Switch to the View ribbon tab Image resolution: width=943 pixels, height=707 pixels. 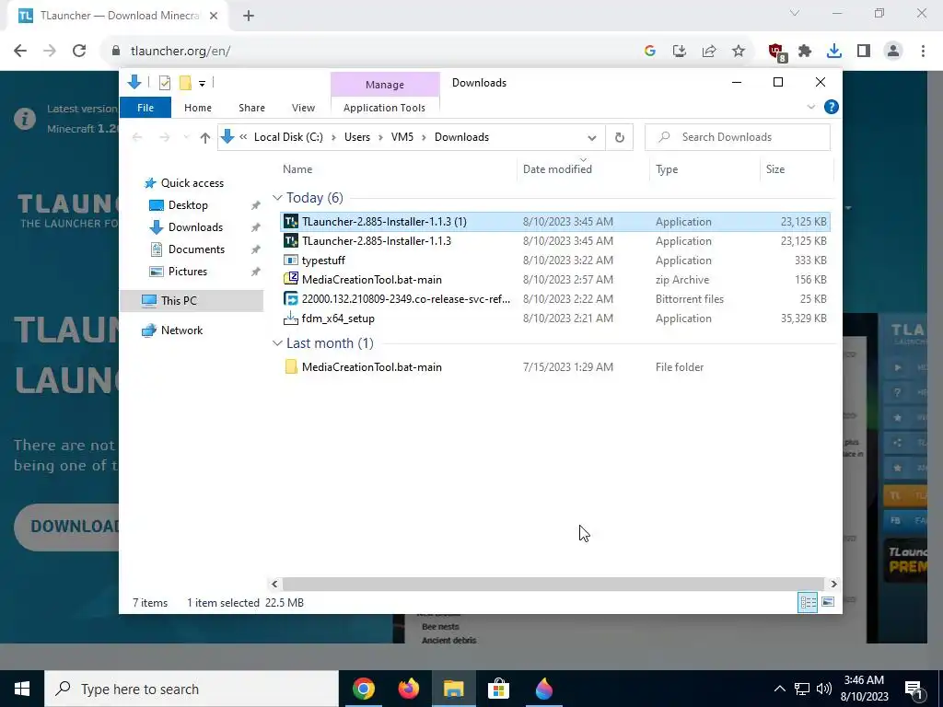[303, 108]
